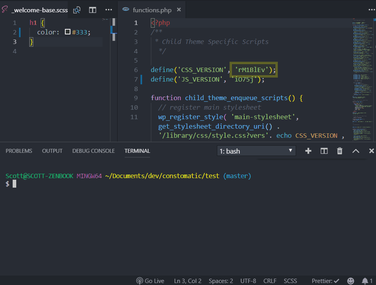The width and height of the screenshot is (376, 285).
Task: Open the DEBUG CONSOLE tab
Action: pyautogui.click(x=93, y=151)
